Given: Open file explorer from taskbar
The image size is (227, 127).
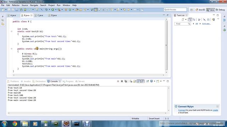Looking at the screenshot, I should pyautogui.click(x=25, y=124).
